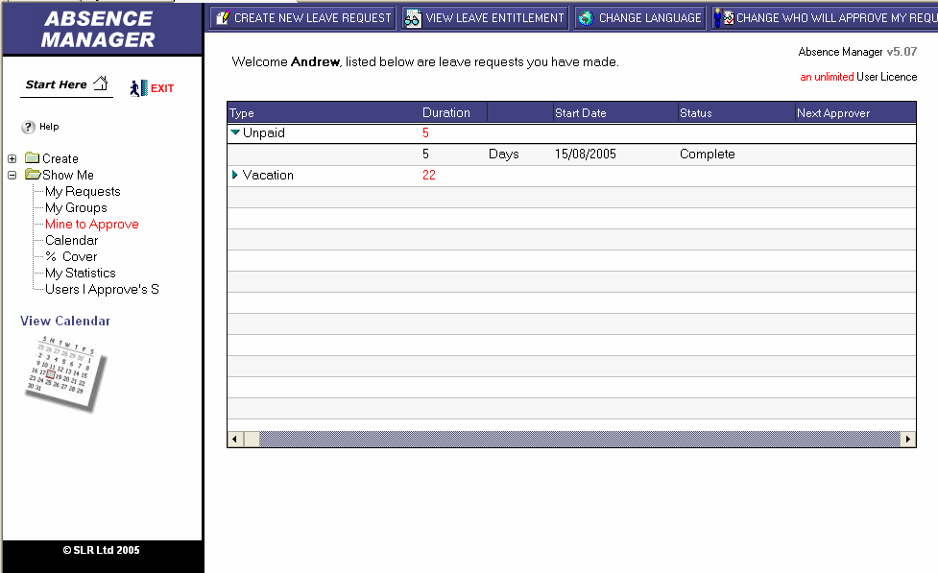Viewport: 938px width, 573px height.
Task: Select Users I Approve's S tree item
Action: click(102, 289)
